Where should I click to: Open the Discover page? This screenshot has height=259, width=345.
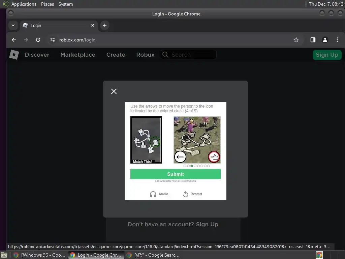pyautogui.click(x=37, y=55)
